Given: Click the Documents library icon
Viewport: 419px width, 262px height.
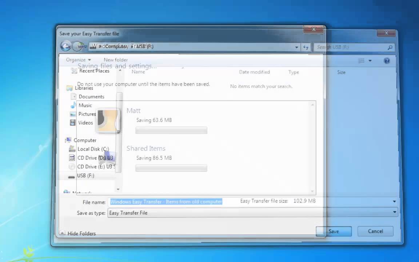Looking at the screenshot, I should (73, 96).
